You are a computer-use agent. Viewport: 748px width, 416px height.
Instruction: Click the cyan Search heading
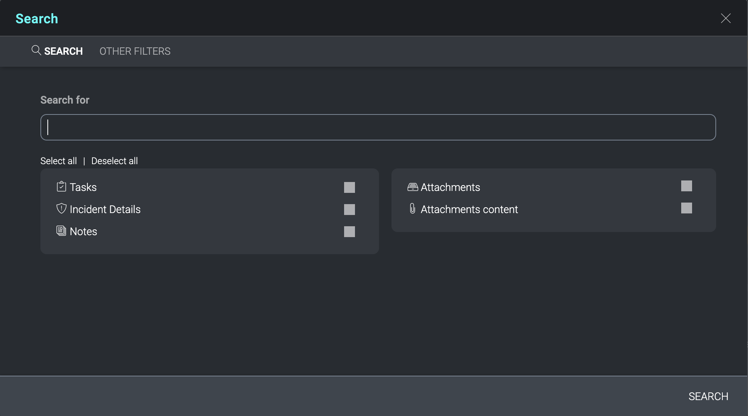point(37,18)
